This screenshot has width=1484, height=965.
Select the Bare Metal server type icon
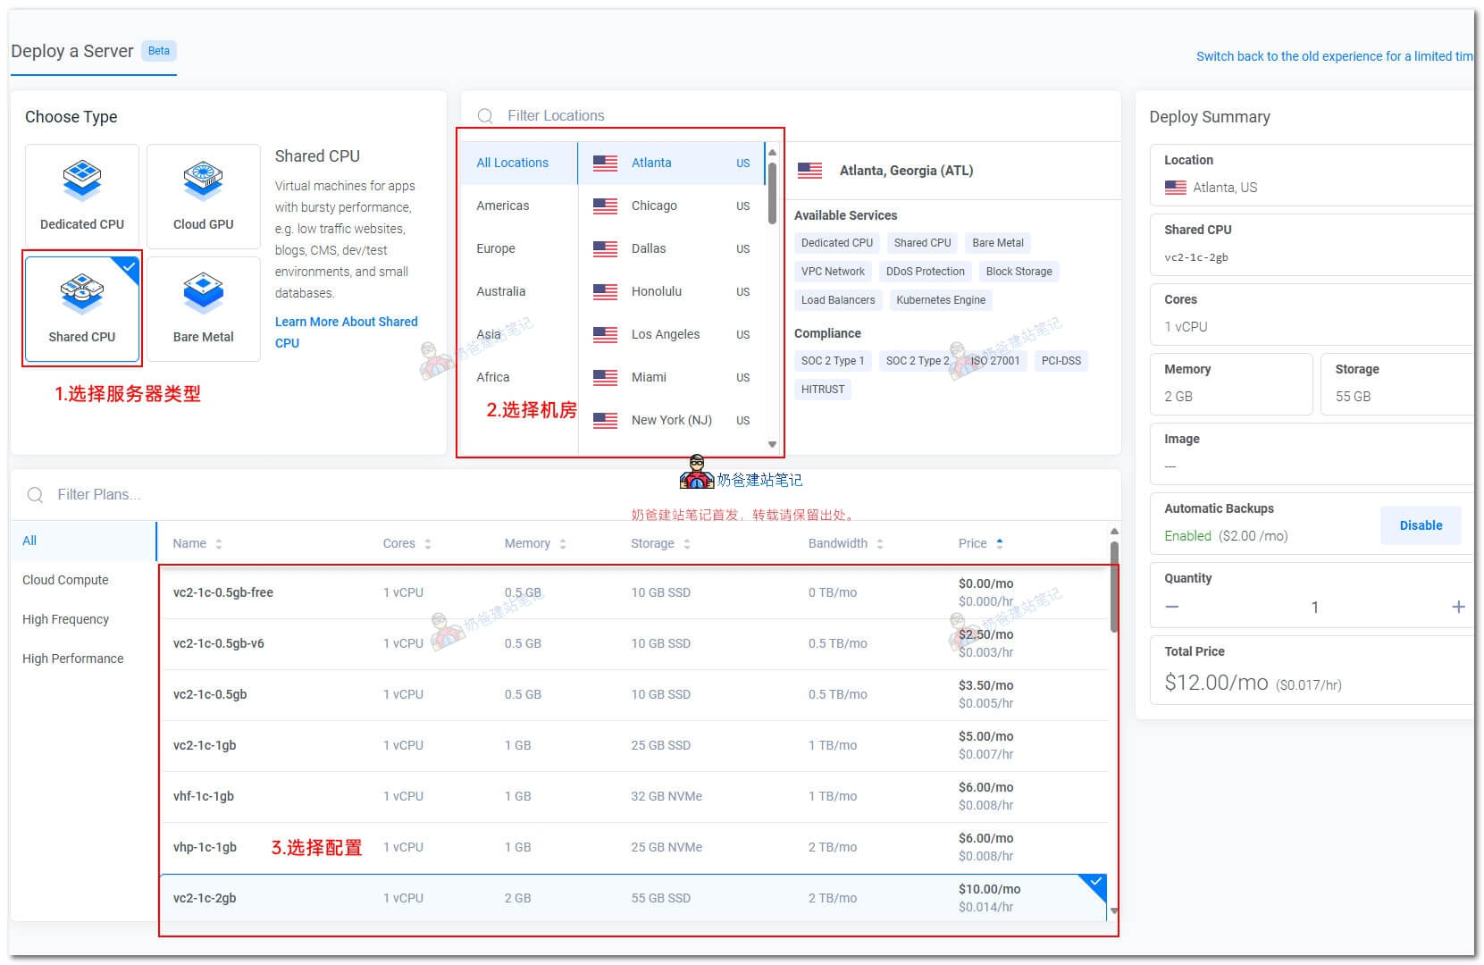pos(203,293)
